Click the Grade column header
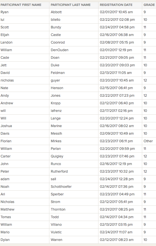 pos(149,5)
